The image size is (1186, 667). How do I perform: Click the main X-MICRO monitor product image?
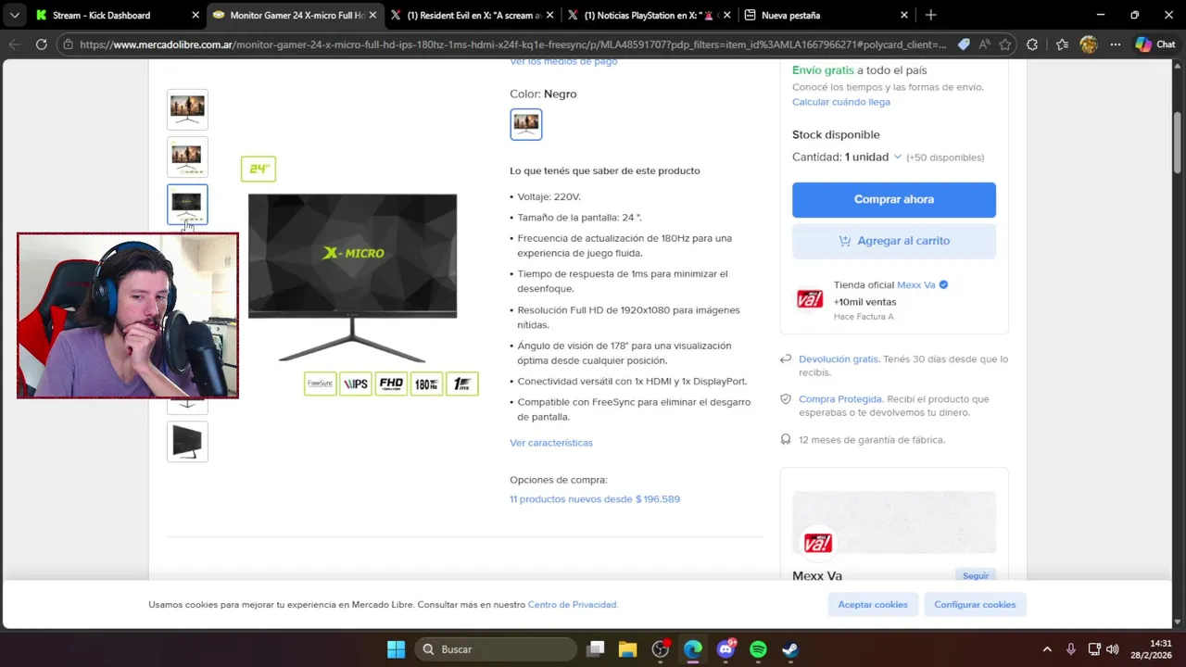tap(352, 278)
